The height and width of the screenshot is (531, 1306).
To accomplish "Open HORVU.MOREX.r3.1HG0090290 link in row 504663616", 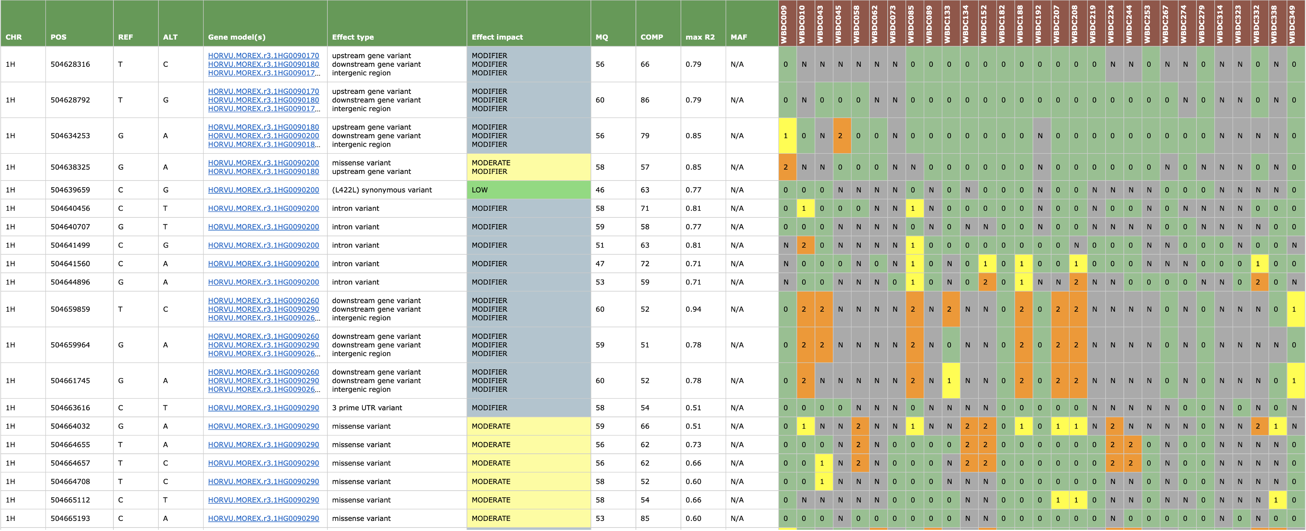I will (263, 408).
